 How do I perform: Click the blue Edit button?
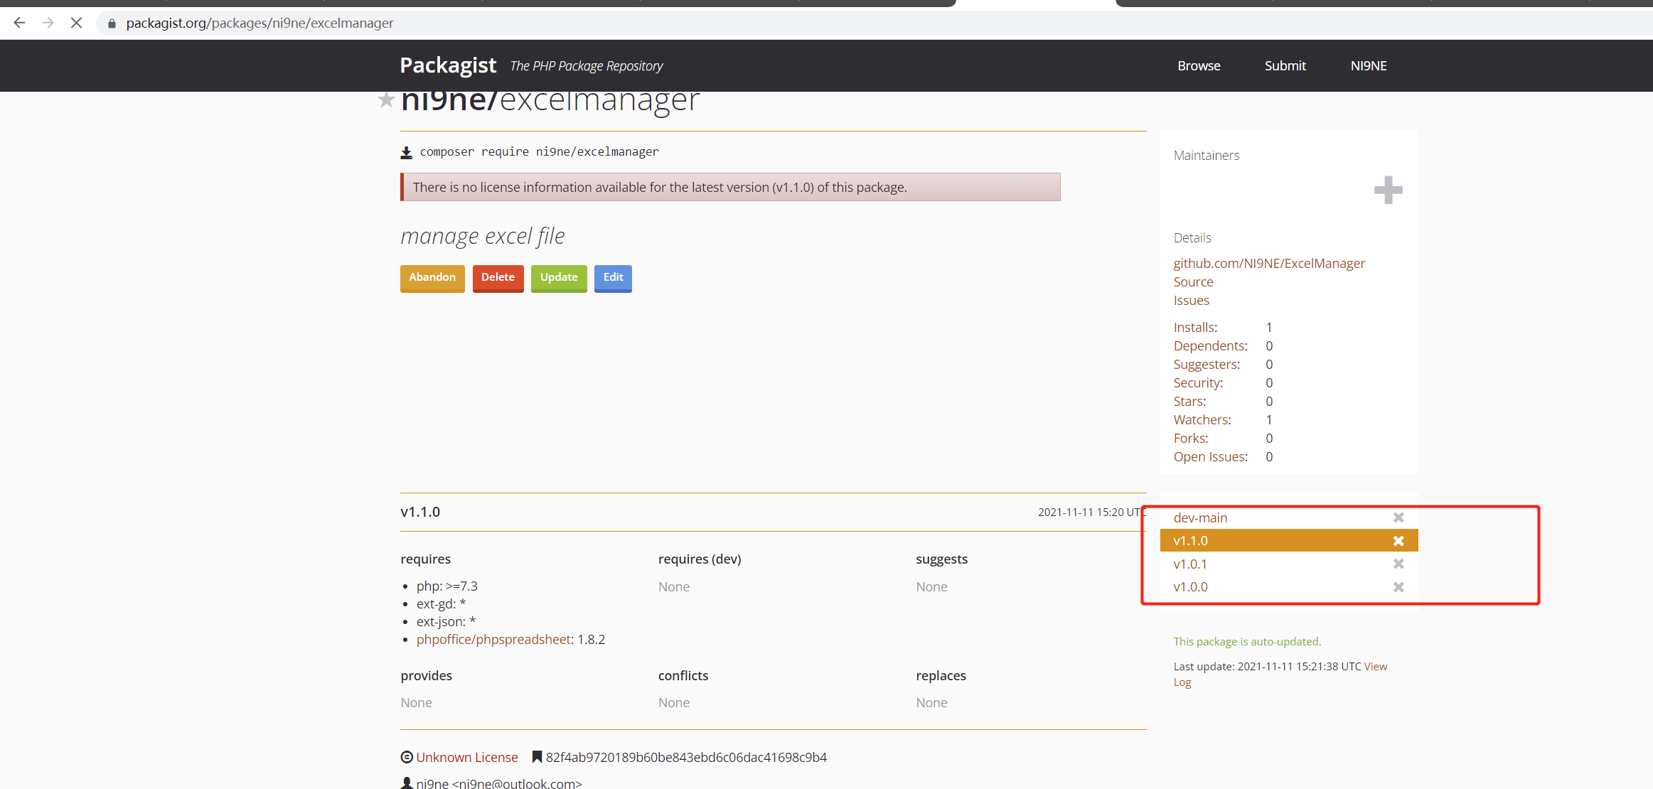tap(612, 278)
